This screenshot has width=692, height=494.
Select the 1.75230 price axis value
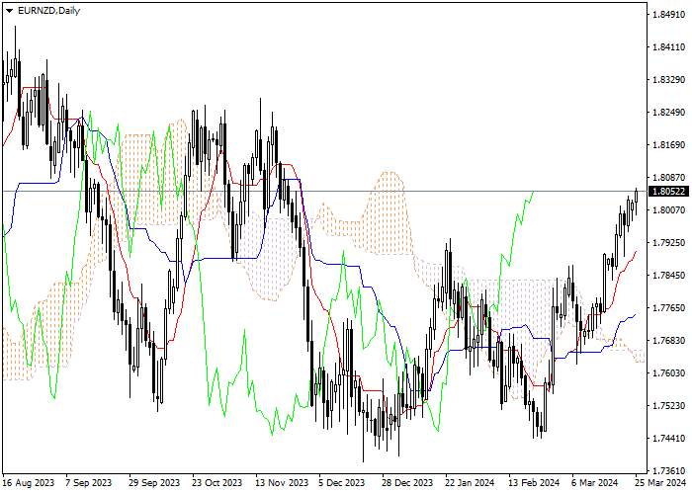point(669,406)
